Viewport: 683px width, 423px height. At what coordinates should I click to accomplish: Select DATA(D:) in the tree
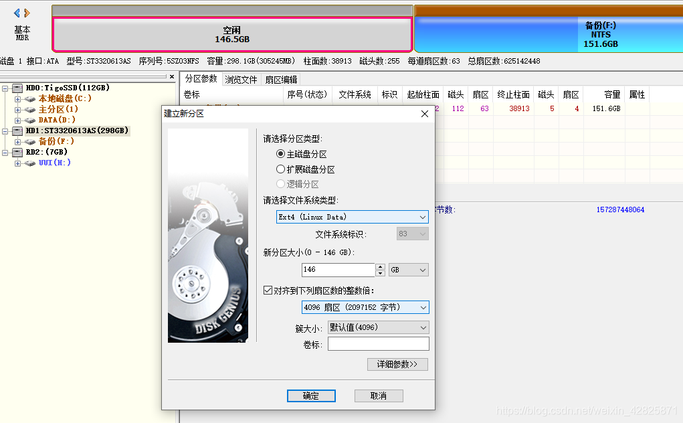pyautogui.click(x=57, y=120)
